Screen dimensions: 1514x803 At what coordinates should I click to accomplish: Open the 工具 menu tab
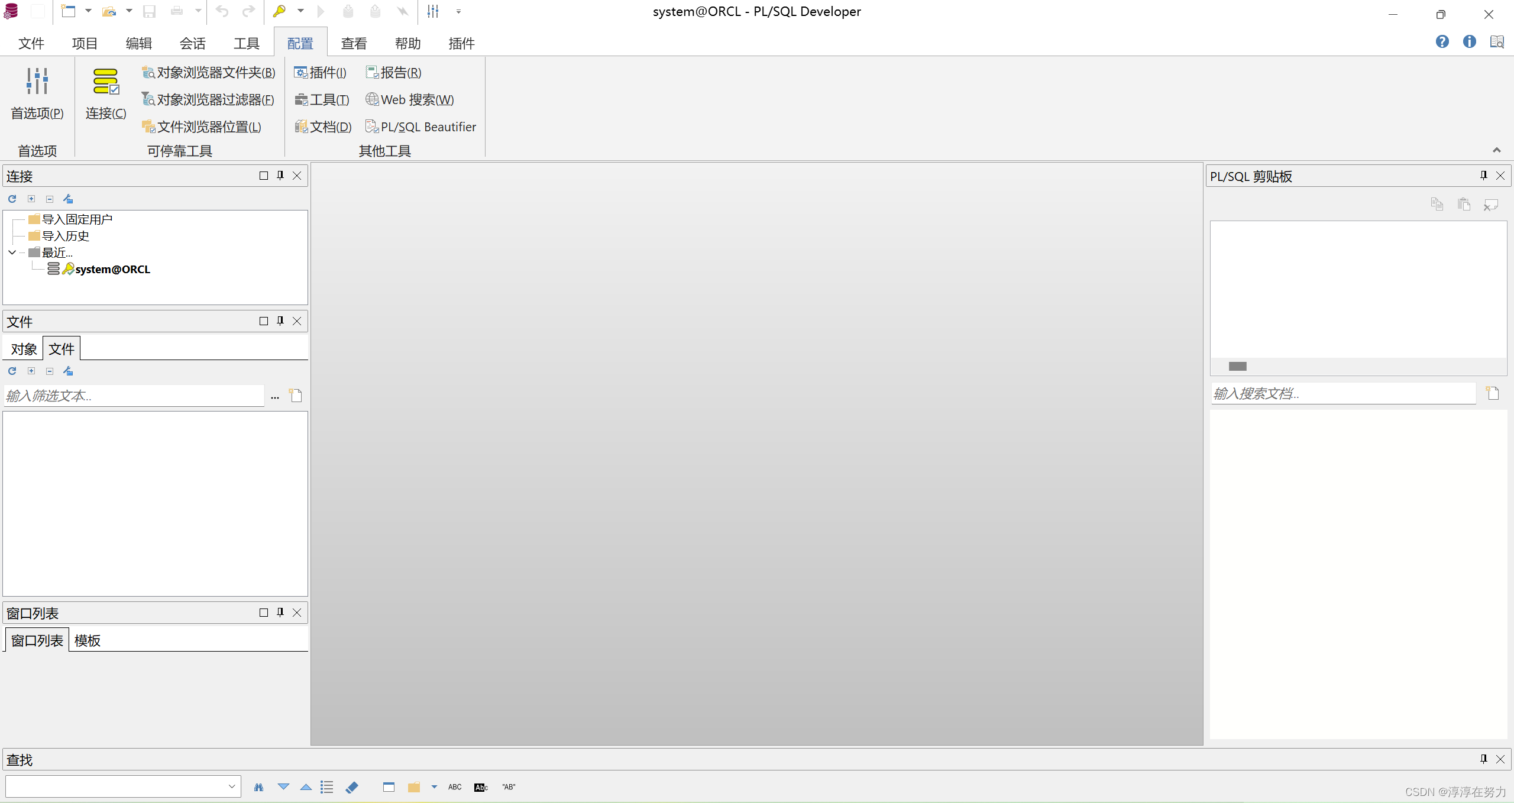(x=246, y=43)
